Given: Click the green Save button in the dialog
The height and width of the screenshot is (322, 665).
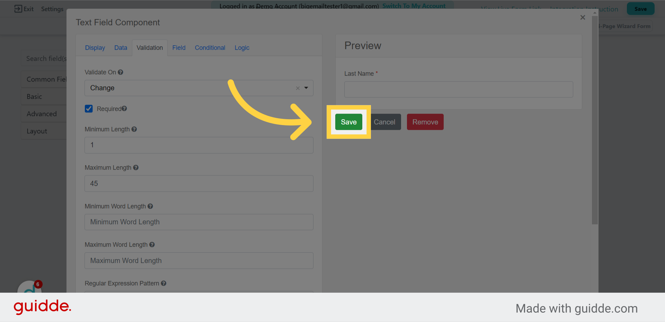Looking at the screenshot, I should [x=348, y=122].
